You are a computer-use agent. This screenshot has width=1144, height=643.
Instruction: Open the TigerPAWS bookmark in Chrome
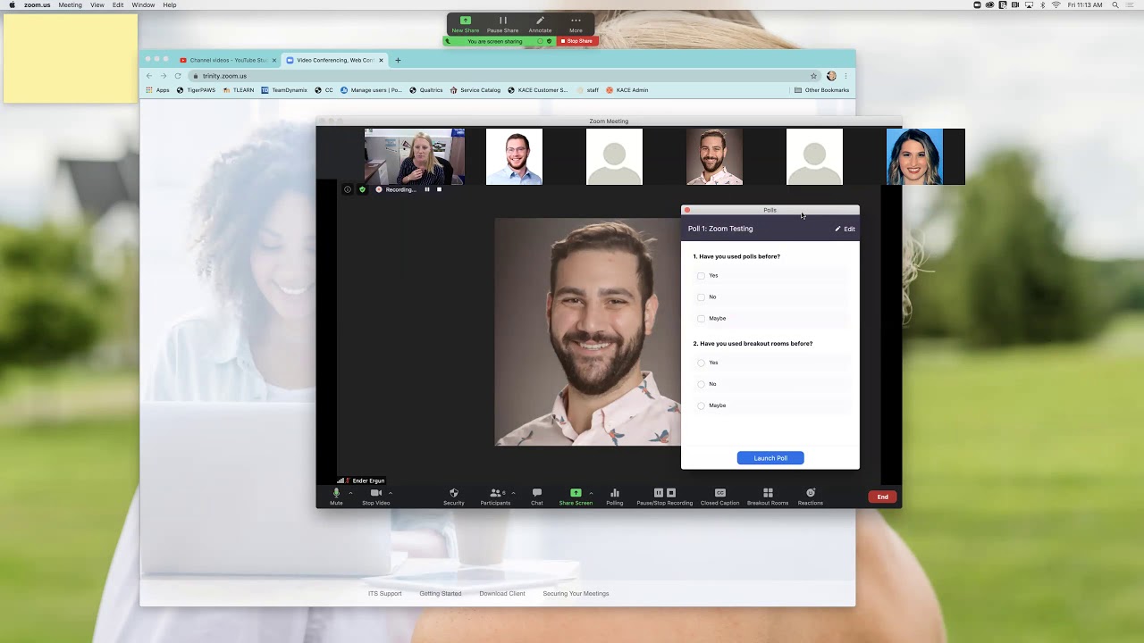[196, 90]
